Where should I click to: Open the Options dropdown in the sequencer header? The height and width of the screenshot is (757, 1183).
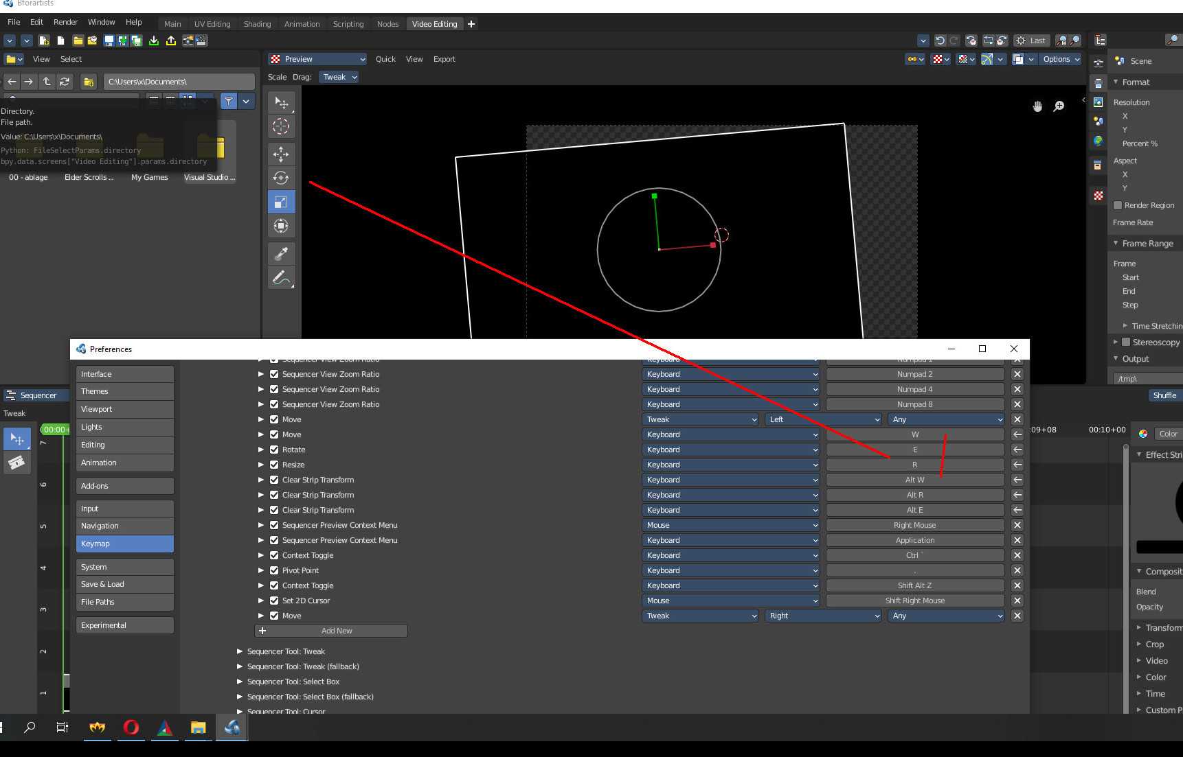coord(1060,59)
